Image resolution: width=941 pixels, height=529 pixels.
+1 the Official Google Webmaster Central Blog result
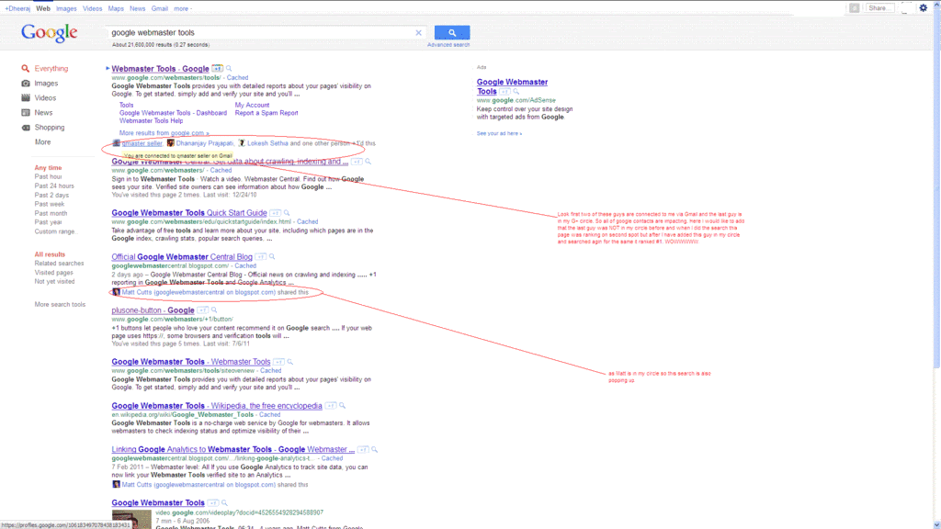point(260,257)
